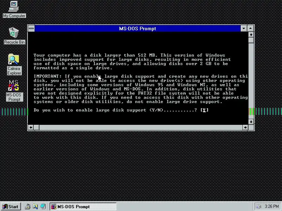Click the 'IMPORTANT:' text in the console
This screenshot has height=211, width=282.
pos(48,76)
